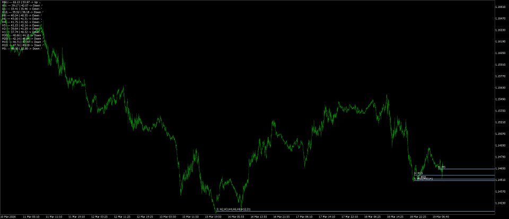Click the '10 Mar 2026' date label
Screen dimensions: 509x219
(7, 216)
